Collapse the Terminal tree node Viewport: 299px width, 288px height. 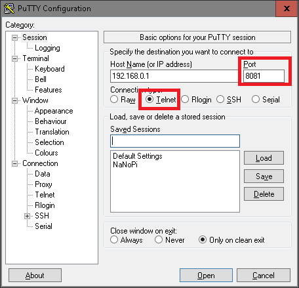[14, 58]
